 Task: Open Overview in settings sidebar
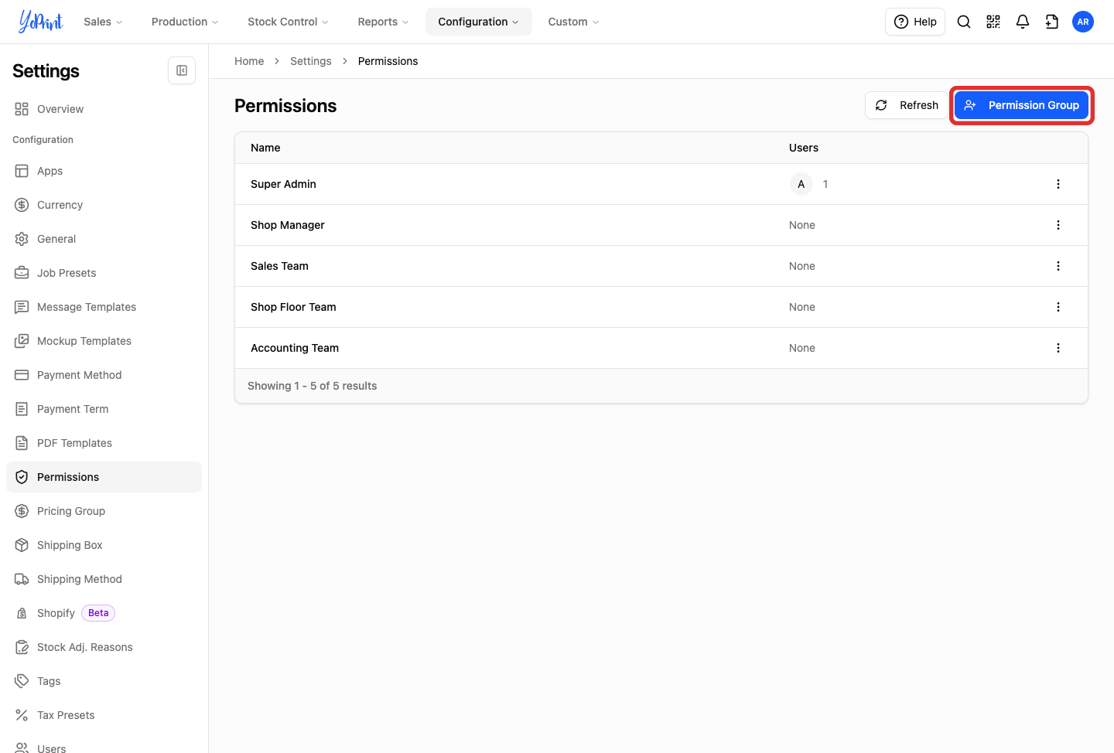pyautogui.click(x=104, y=109)
